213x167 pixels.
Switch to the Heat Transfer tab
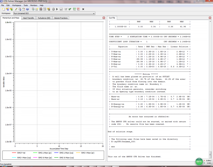tap(28, 18)
